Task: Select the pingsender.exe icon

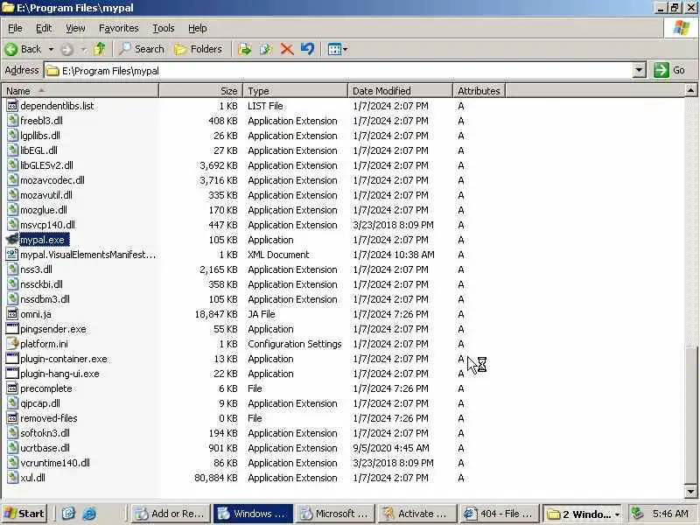Action: (x=12, y=329)
